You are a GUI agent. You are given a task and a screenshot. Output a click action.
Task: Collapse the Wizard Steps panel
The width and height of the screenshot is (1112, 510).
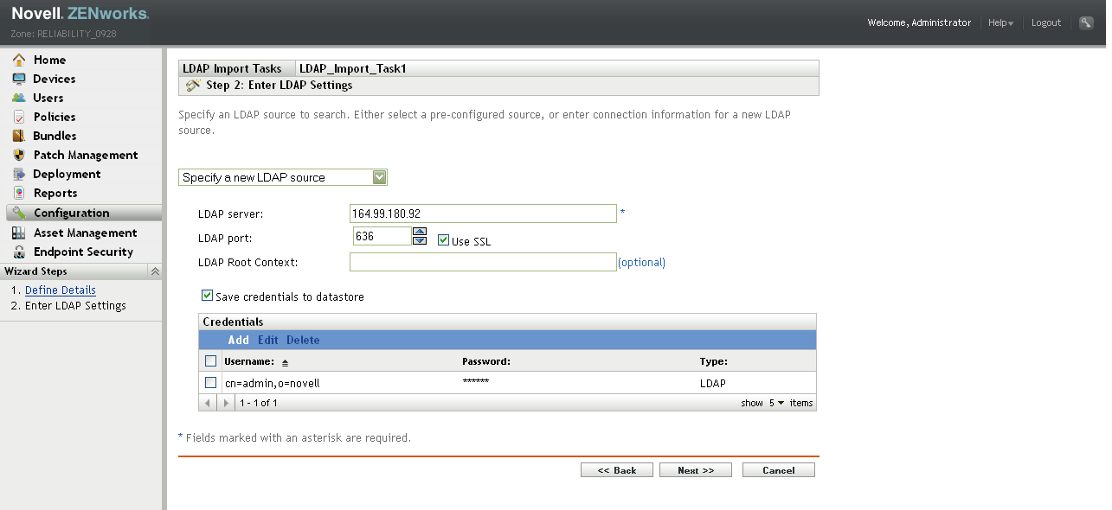coord(155,271)
